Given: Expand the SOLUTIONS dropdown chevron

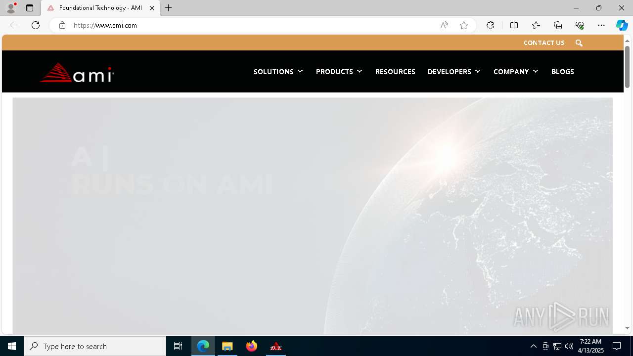Looking at the screenshot, I should pos(300,72).
